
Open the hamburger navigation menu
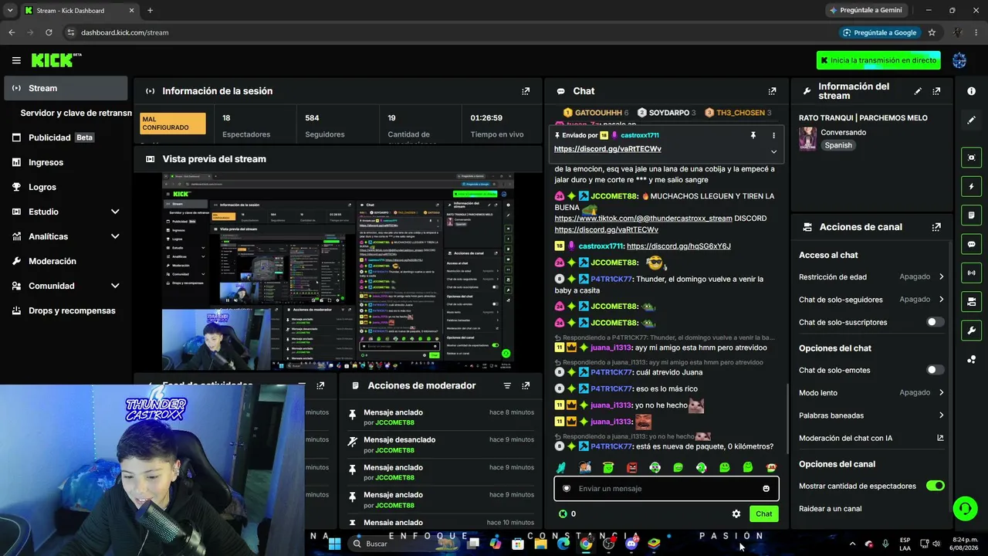[16, 60]
